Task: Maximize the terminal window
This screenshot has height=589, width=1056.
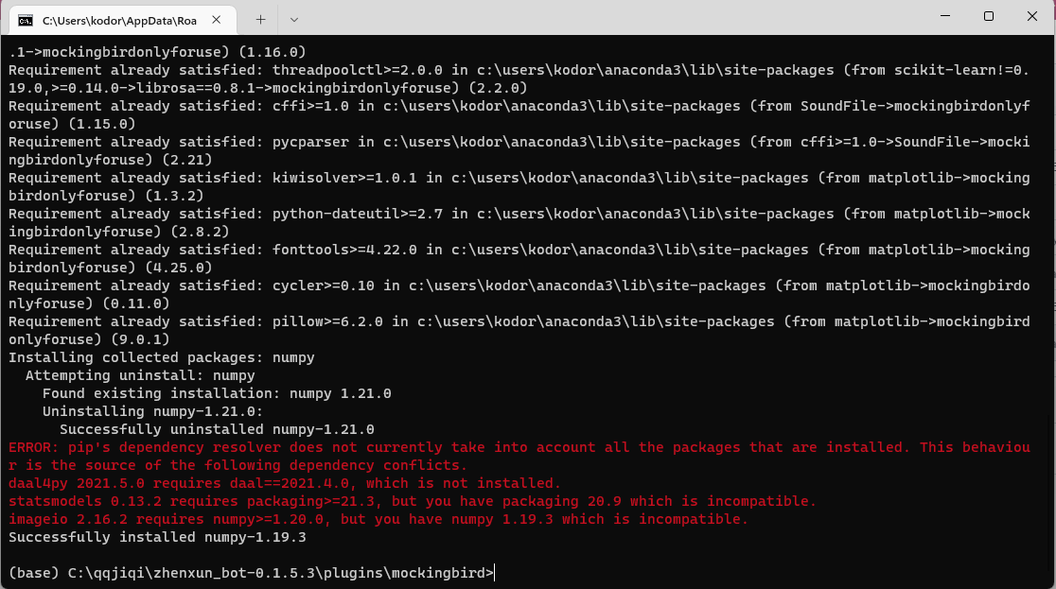Action: (987, 16)
